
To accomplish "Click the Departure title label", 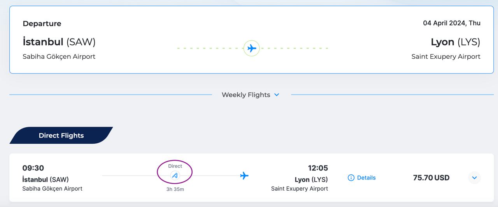I will [42, 24].
